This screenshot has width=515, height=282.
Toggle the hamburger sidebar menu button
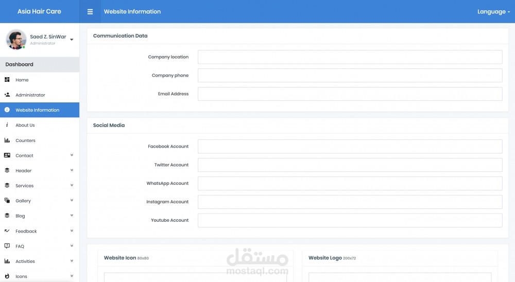[x=90, y=12]
